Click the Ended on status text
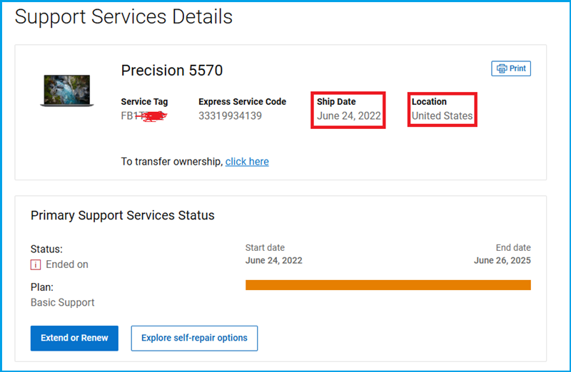The image size is (571, 372). (67, 264)
